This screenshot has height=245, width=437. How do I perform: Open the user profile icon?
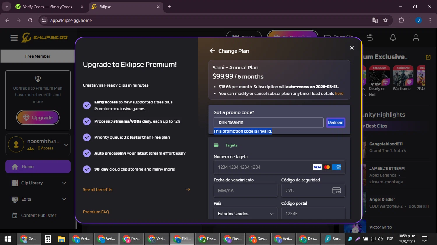(416, 37)
